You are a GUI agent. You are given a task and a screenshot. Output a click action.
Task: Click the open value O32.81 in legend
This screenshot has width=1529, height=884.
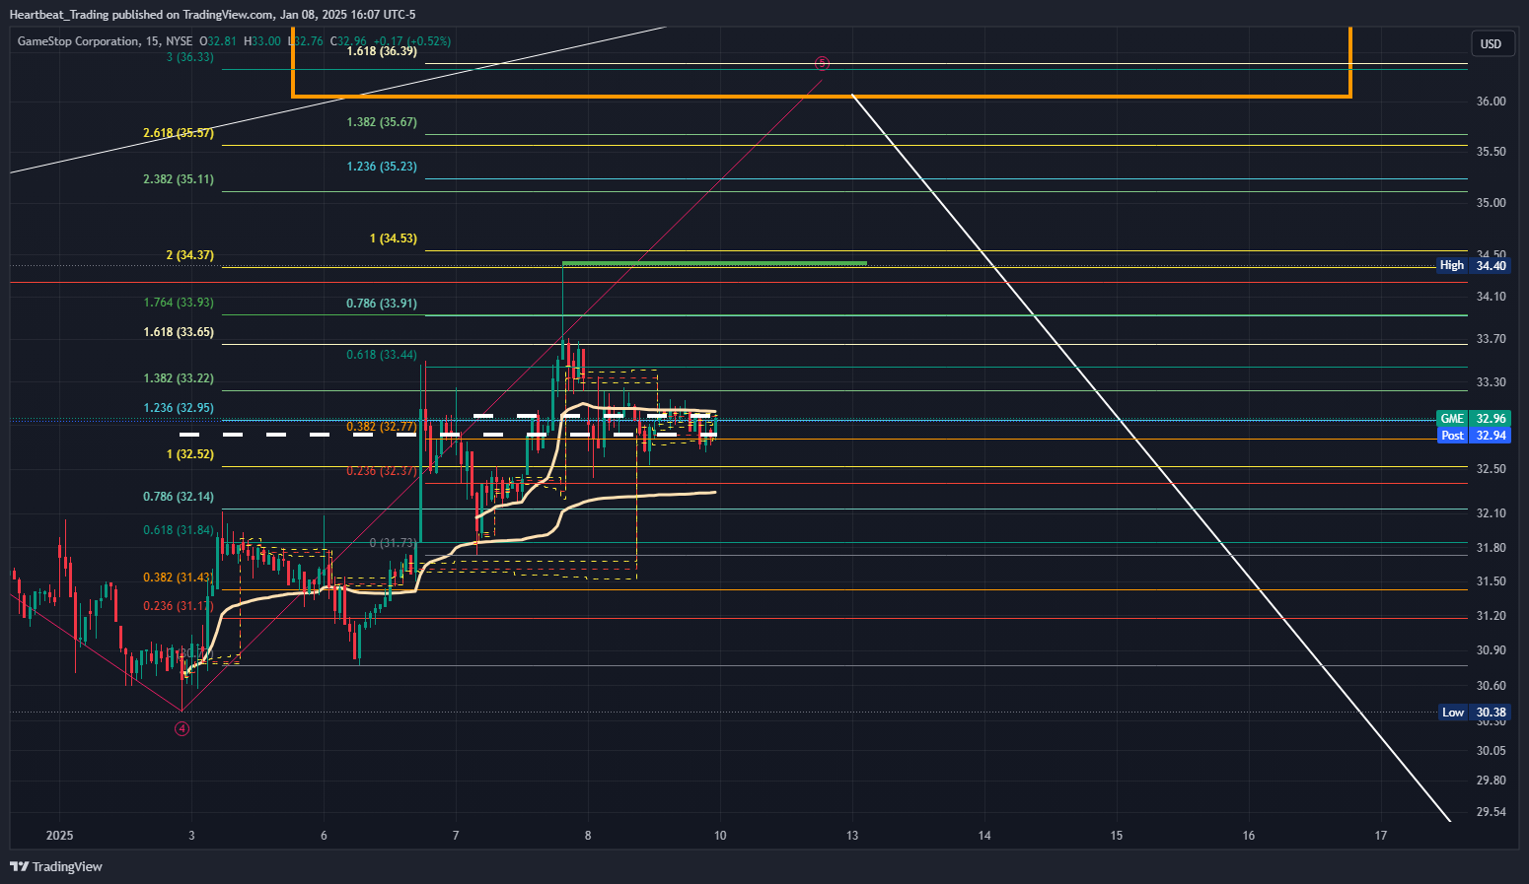click(218, 41)
